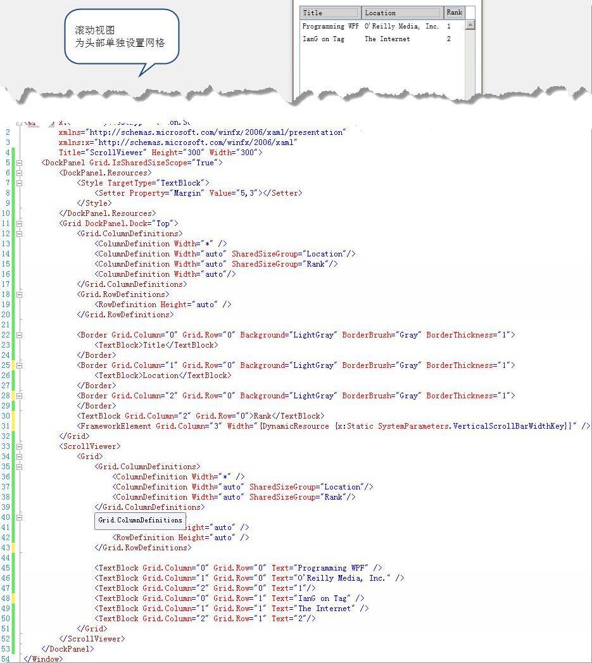Collapse the inner Grid block on line 34

19,457
